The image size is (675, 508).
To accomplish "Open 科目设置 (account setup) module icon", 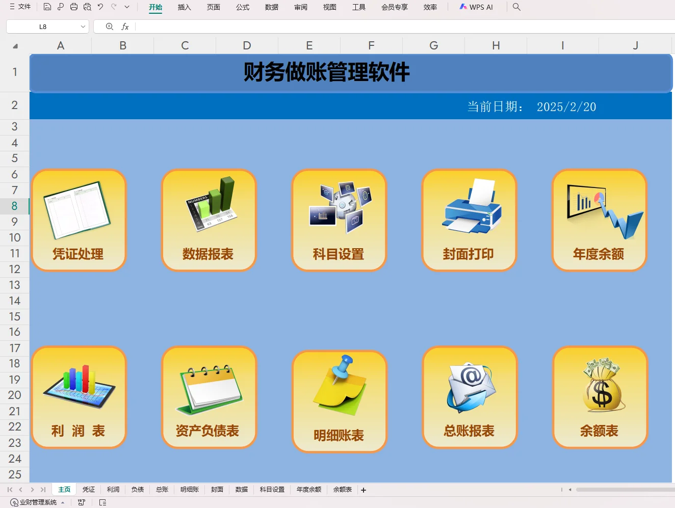I will [339, 219].
